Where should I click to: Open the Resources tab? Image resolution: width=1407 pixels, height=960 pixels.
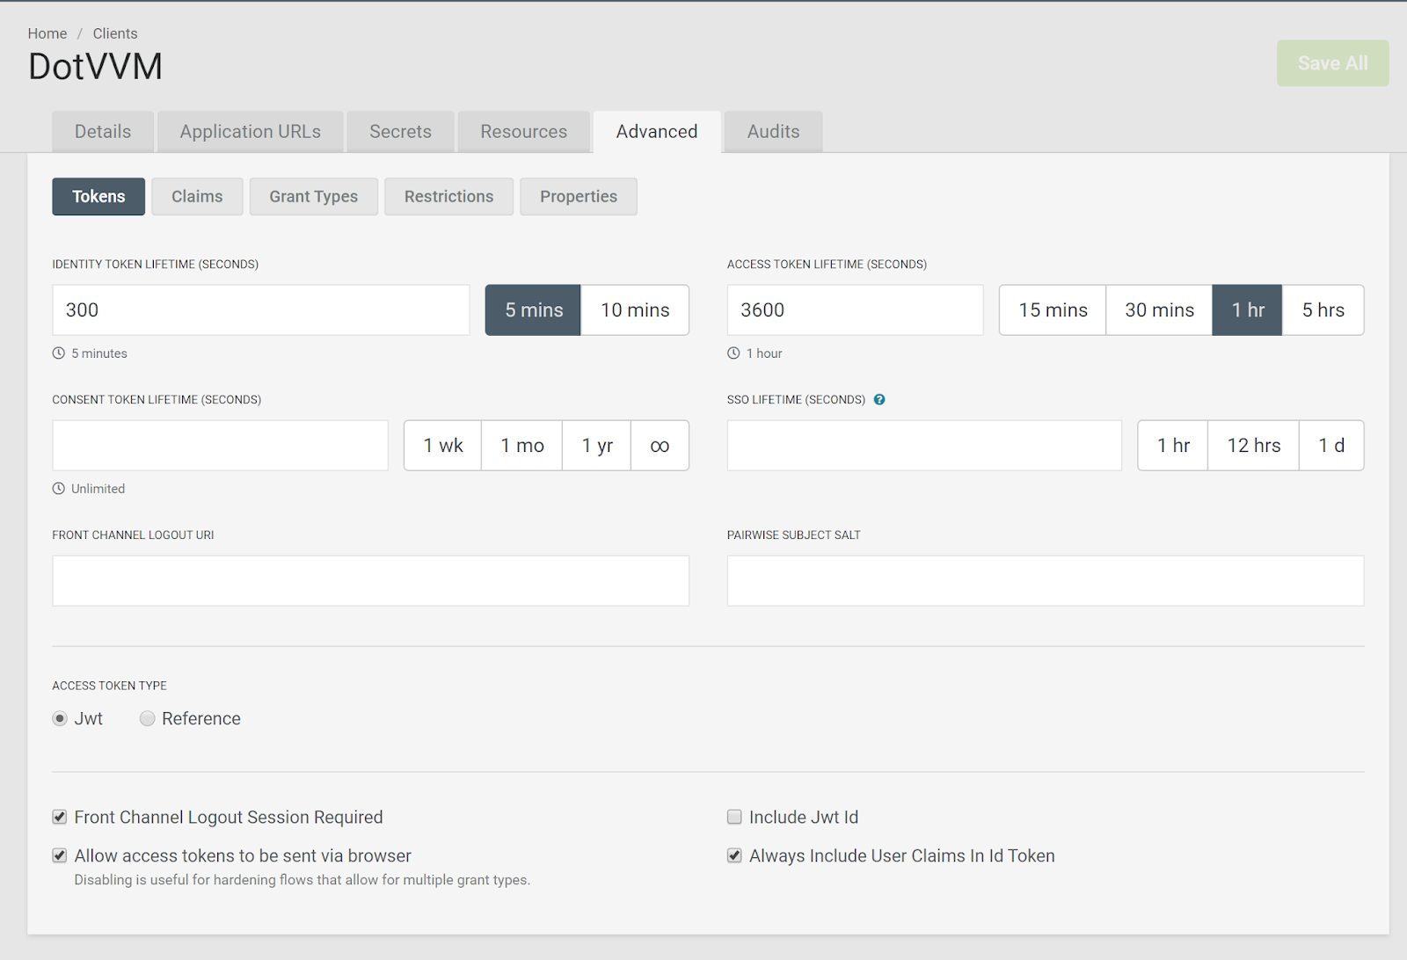point(524,132)
